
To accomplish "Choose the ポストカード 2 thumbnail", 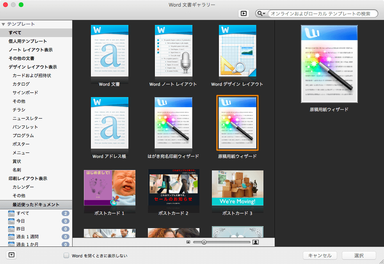I will click(173, 188).
